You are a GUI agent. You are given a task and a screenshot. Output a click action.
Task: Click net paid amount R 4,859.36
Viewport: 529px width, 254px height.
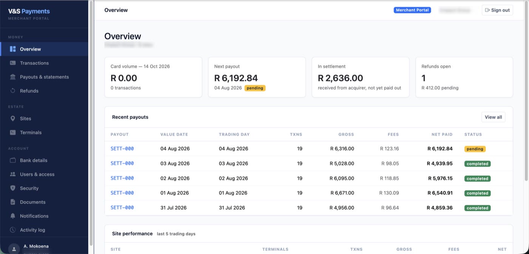(439, 208)
